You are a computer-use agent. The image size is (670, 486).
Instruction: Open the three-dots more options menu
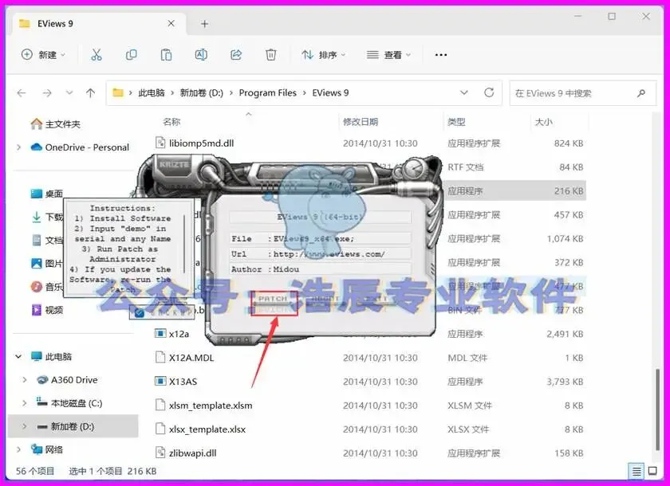pyautogui.click(x=440, y=55)
